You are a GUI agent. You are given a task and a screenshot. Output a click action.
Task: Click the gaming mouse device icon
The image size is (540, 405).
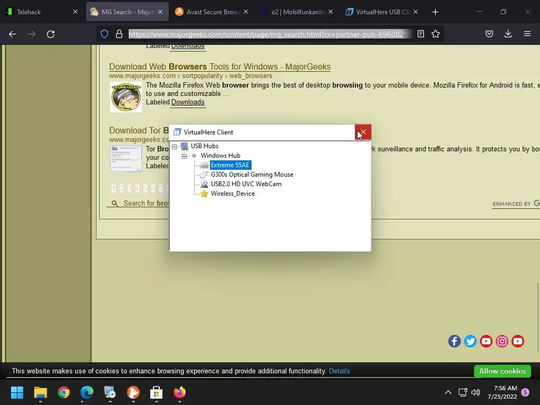click(x=204, y=175)
